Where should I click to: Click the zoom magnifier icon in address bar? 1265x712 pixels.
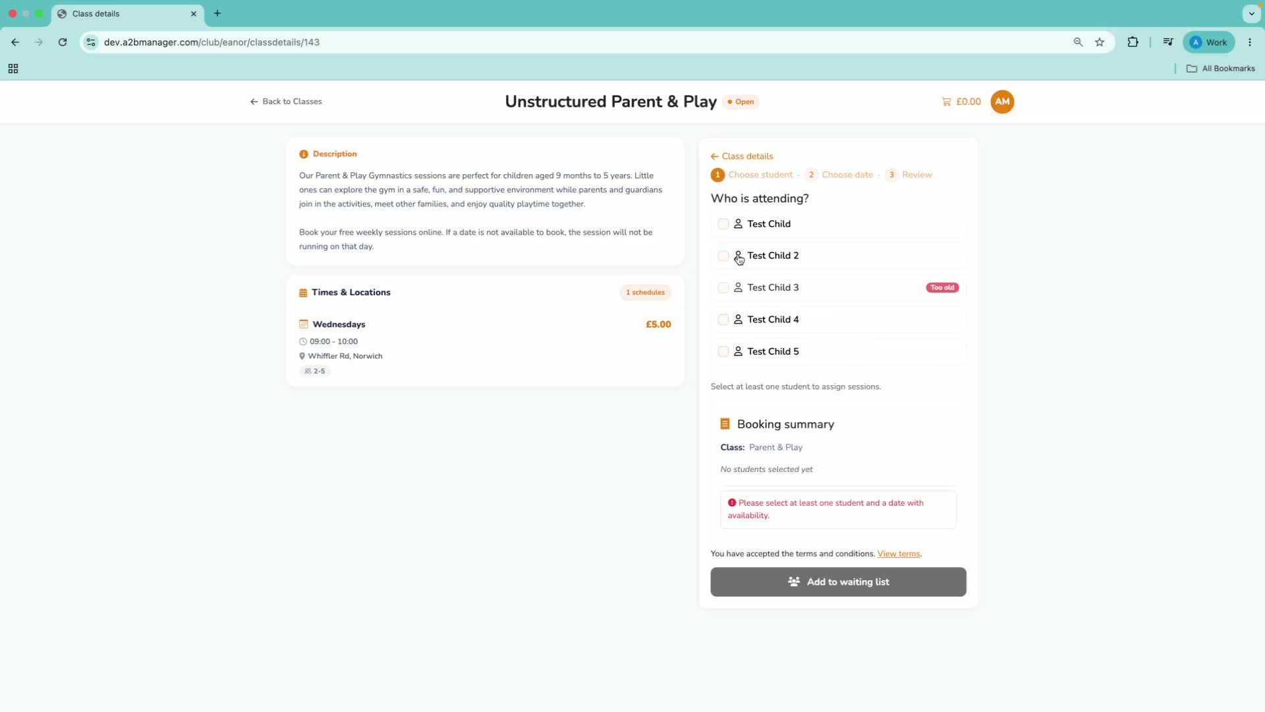(1078, 42)
